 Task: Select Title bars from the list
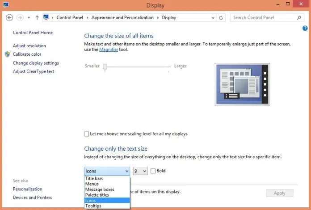click(x=94, y=178)
